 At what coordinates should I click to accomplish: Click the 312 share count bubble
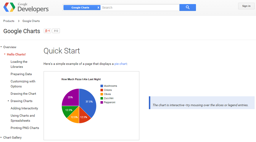[56, 31]
